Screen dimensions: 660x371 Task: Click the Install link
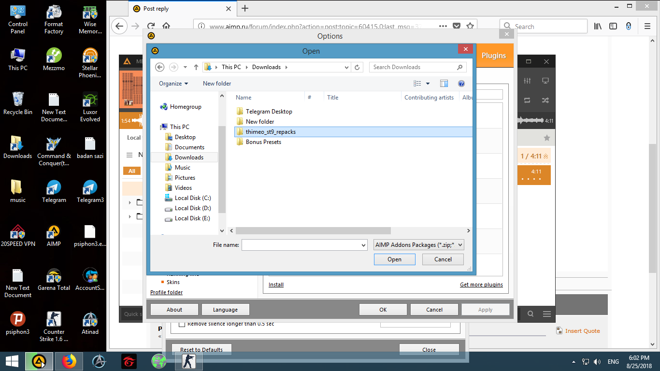(x=276, y=285)
